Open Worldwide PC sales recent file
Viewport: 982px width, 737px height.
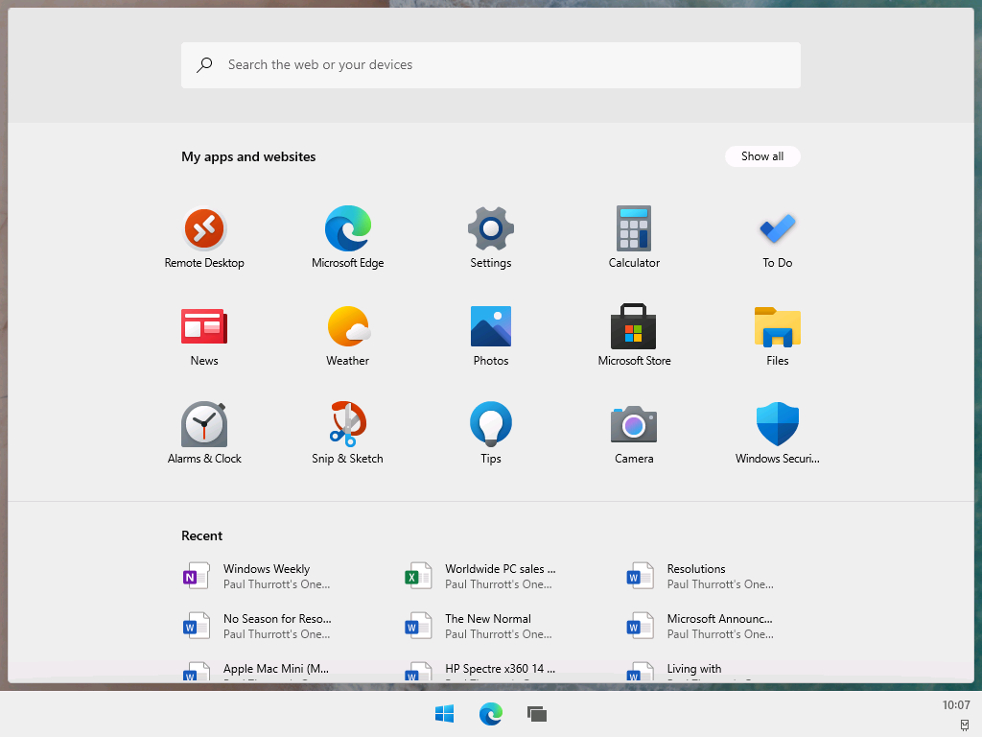point(480,576)
